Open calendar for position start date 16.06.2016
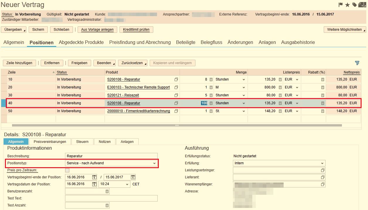368x210 pixels. [94, 177]
